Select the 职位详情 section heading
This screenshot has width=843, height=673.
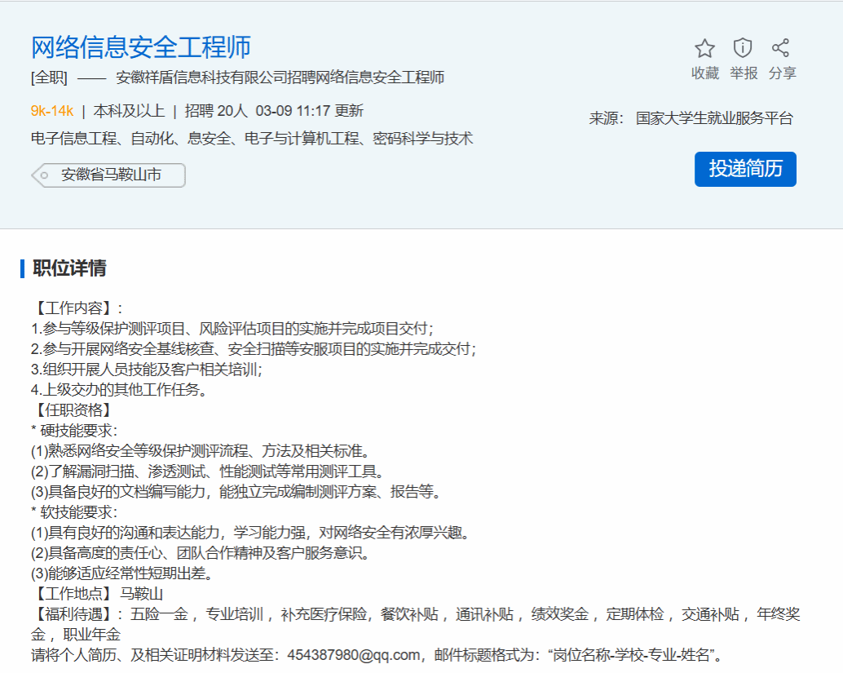[69, 268]
